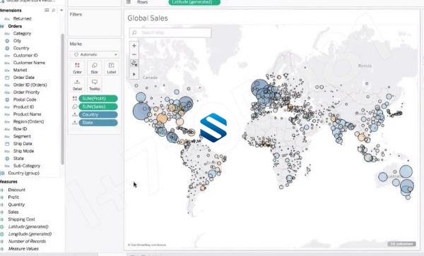Select the Order ID (Orders) dimension

30,85
